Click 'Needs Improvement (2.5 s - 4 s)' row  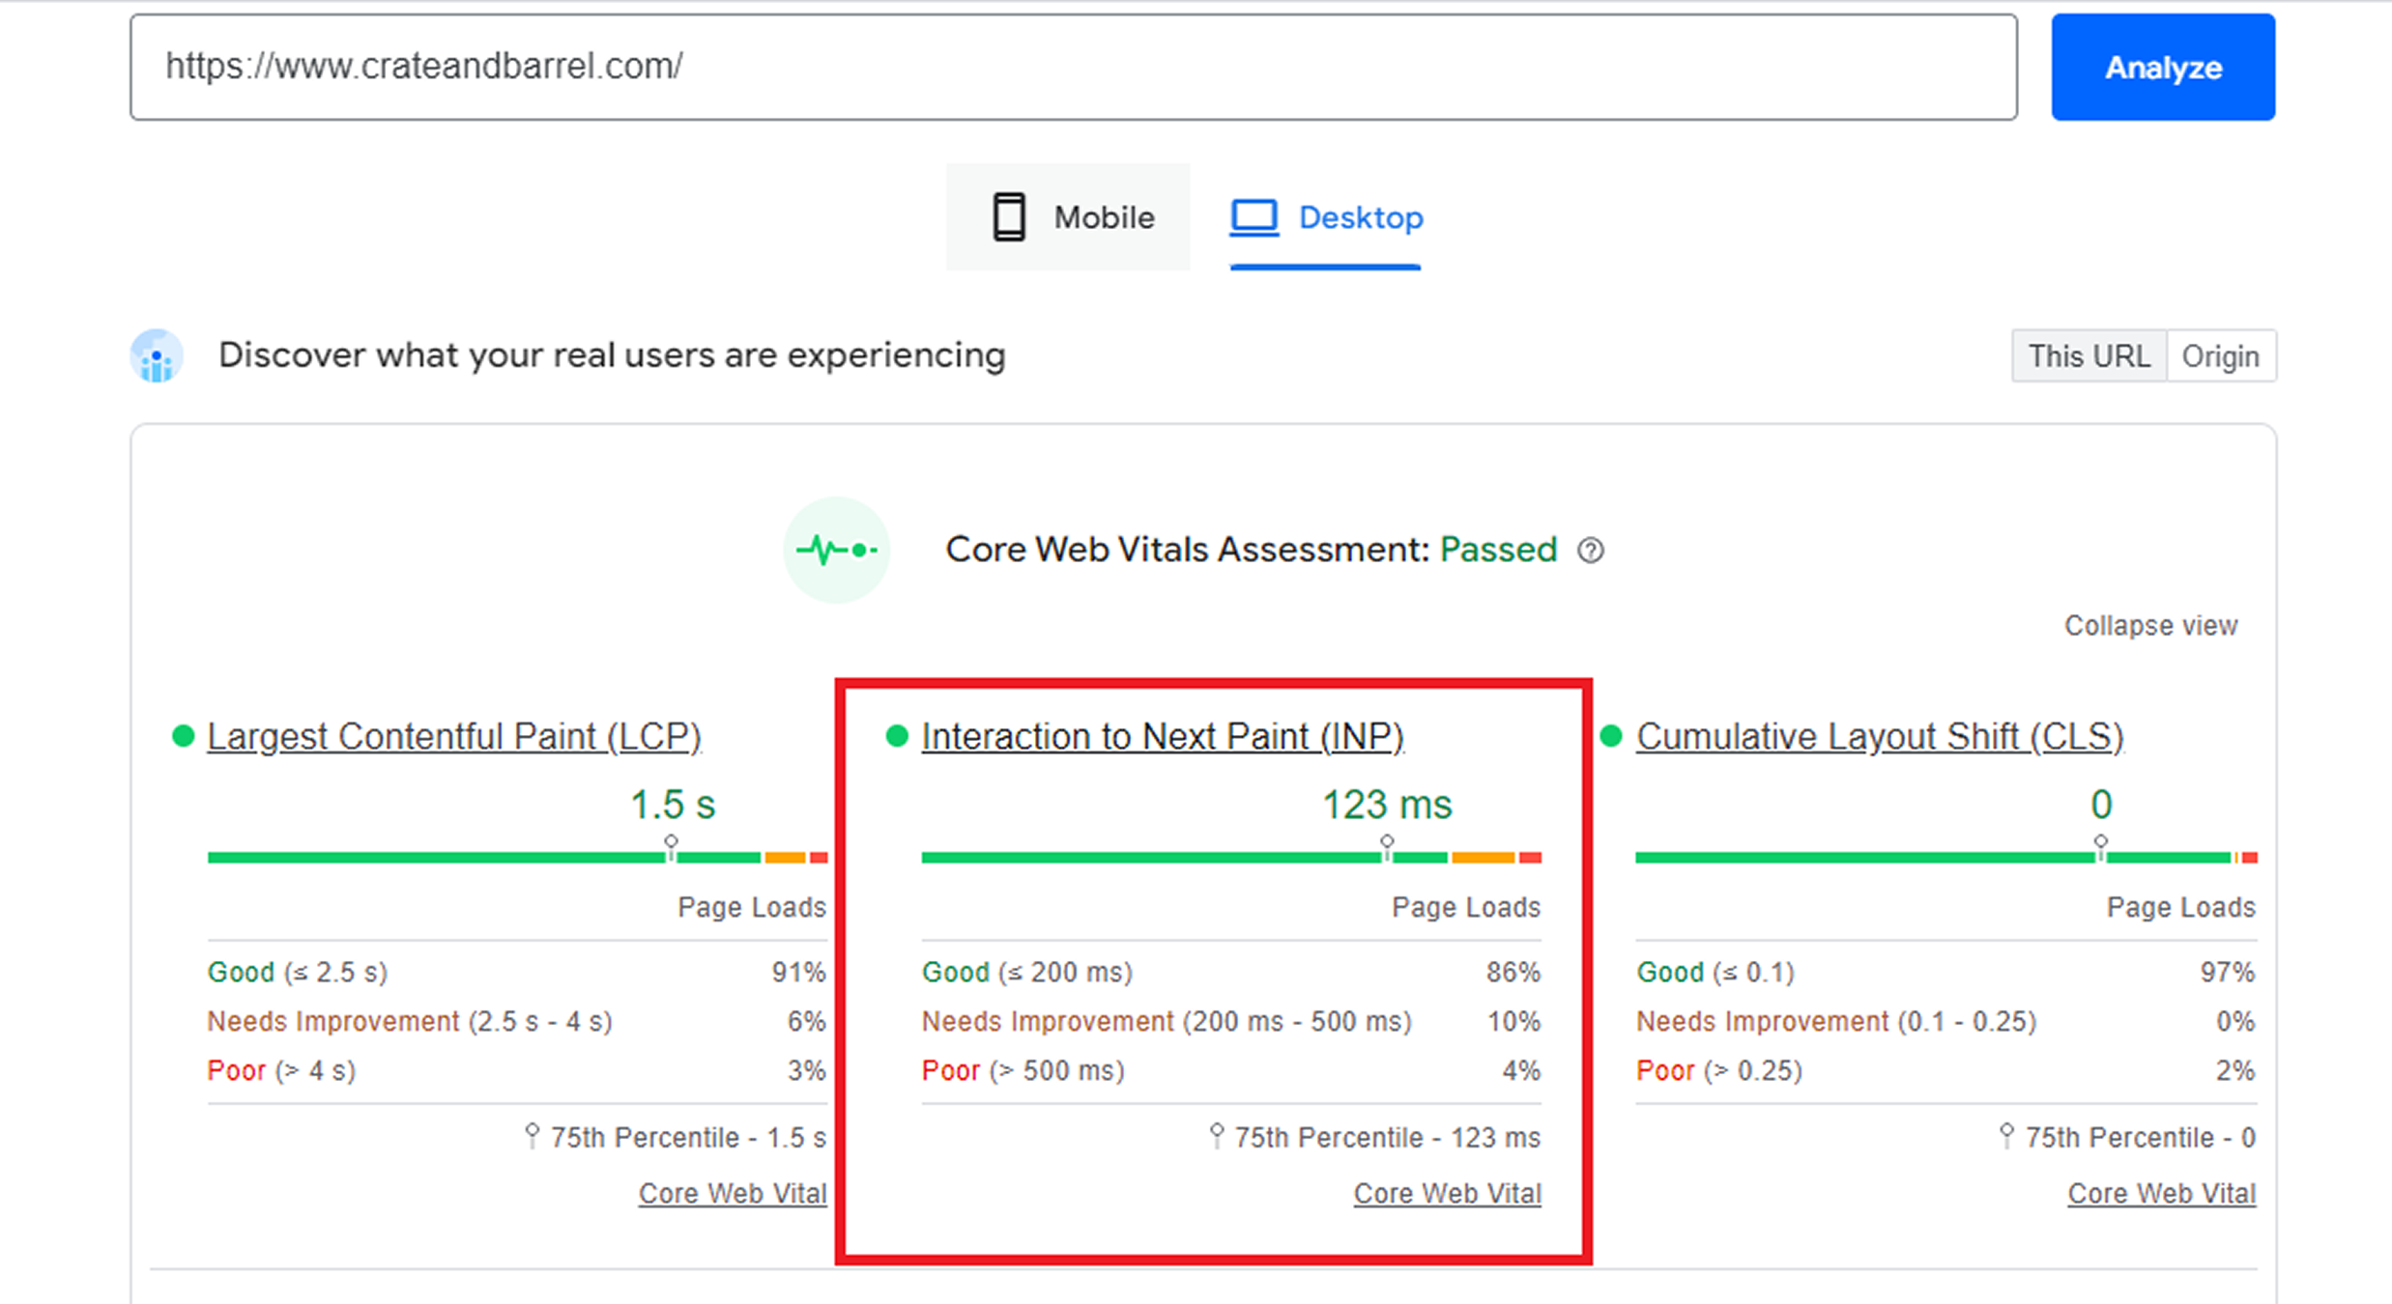[x=517, y=1021]
